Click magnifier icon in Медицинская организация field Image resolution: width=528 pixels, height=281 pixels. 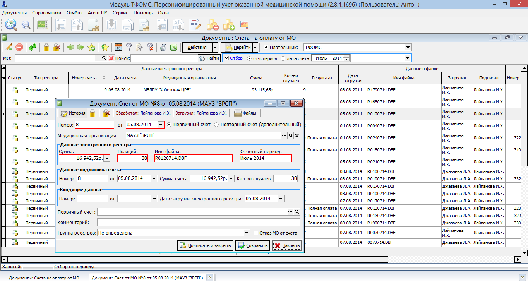290,135
